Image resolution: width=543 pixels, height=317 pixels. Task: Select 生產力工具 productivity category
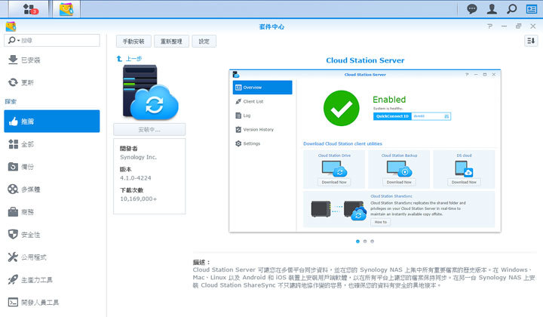coord(52,279)
